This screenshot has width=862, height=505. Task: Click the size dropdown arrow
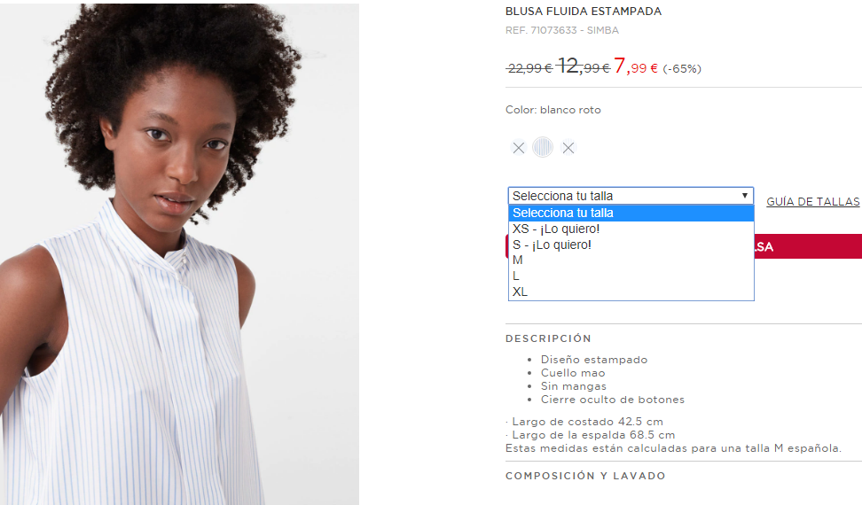pos(744,196)
